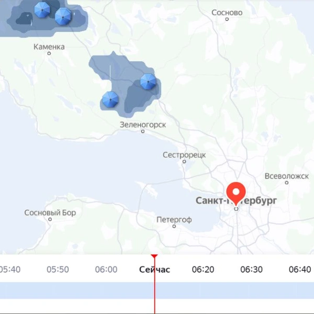The width and height of the screenshot is (314, 314).
Task: Select the 05:50 time on timeline
Action: click(x=58, y=270)
